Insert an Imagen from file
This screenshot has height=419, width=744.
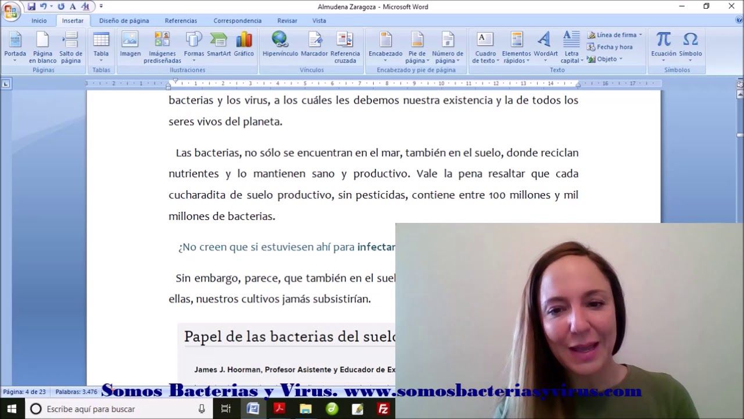[130, 47]
